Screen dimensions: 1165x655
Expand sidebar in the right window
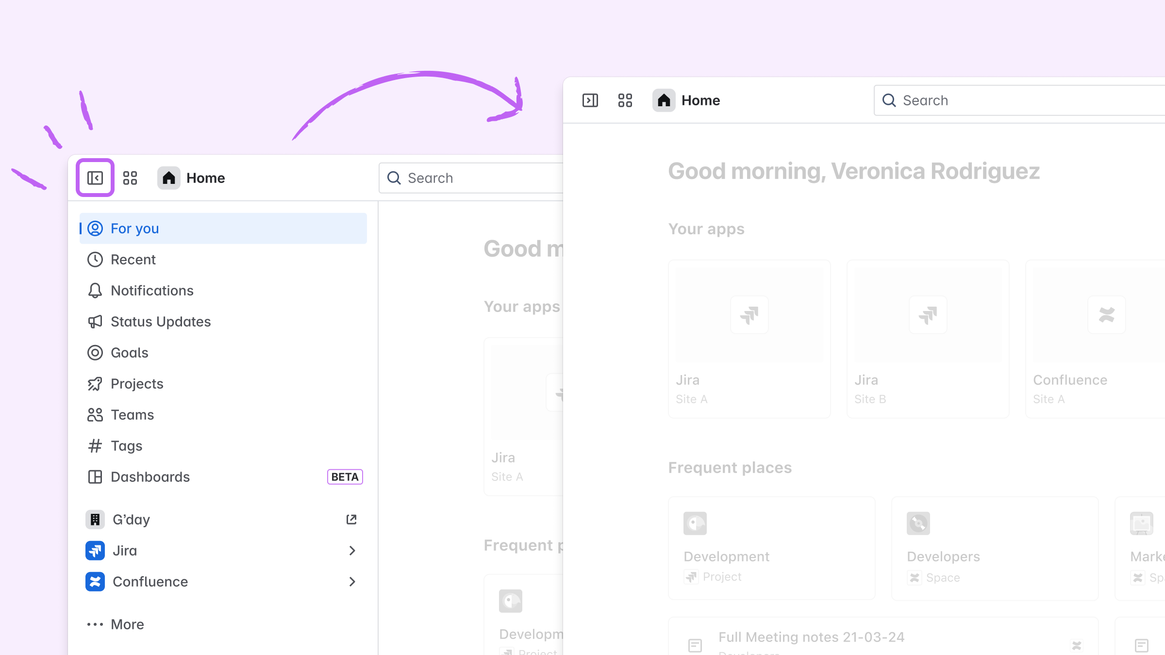coord(590,100)
